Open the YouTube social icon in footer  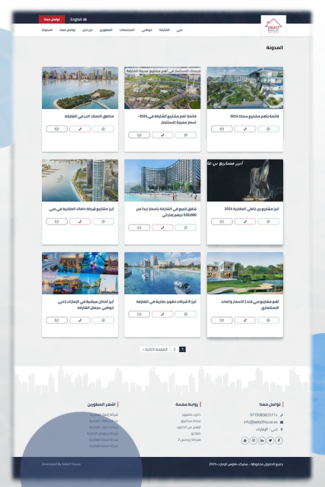click(245, 440)
